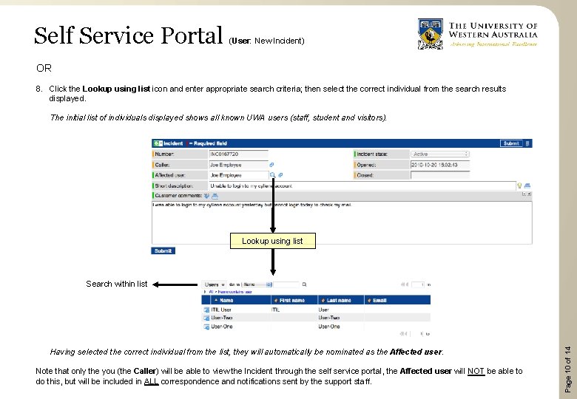Expand the filter breadcrumb triangle
This screenshot has height=399, width=577.
point(205,292)
